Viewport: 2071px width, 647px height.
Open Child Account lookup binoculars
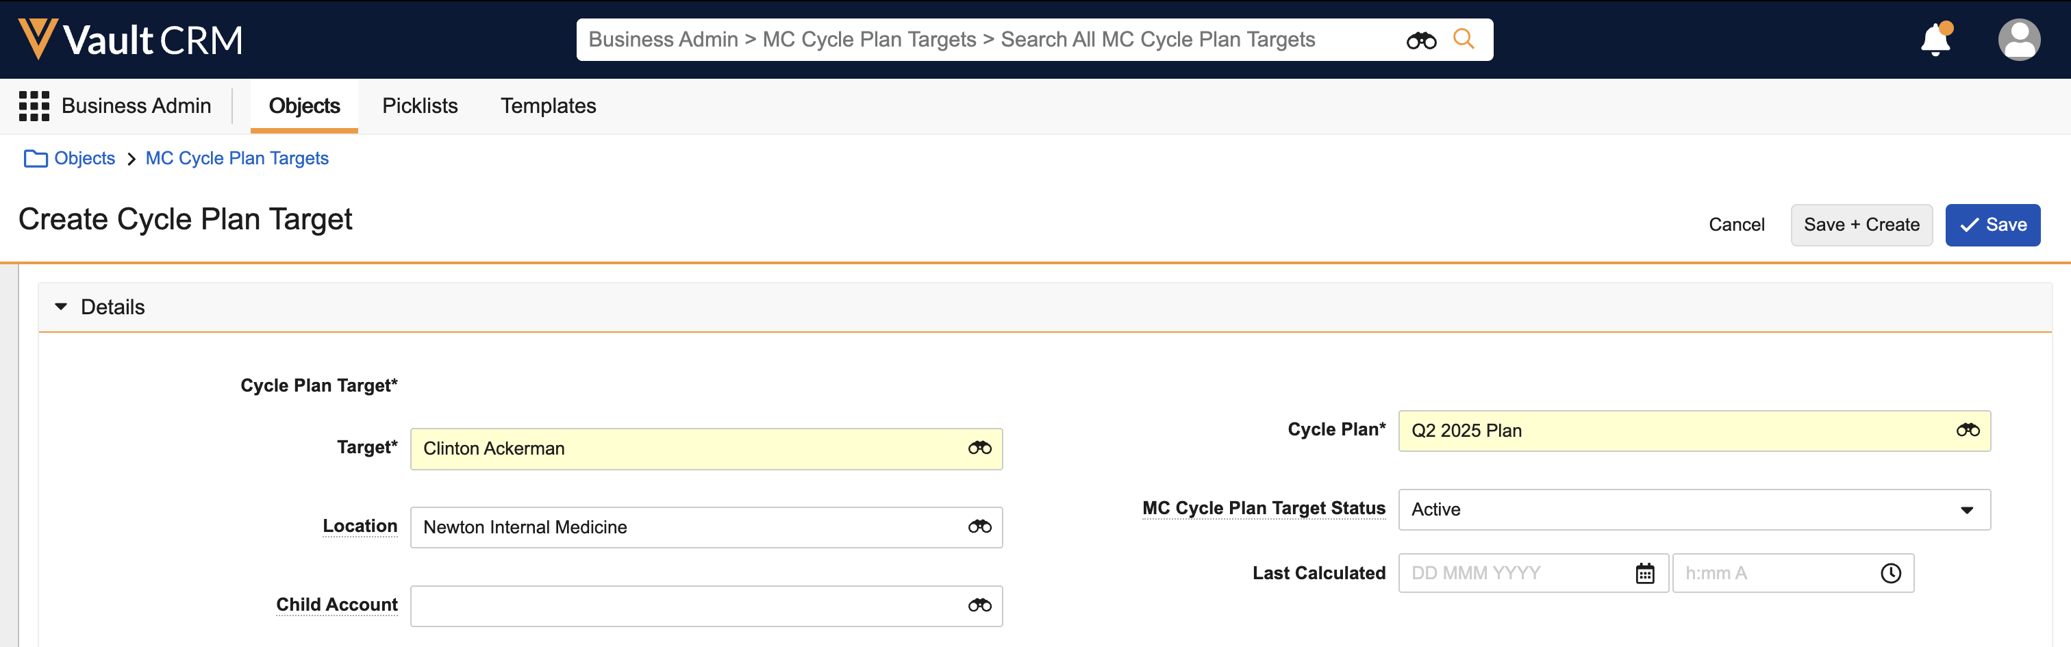pos(979,606)
